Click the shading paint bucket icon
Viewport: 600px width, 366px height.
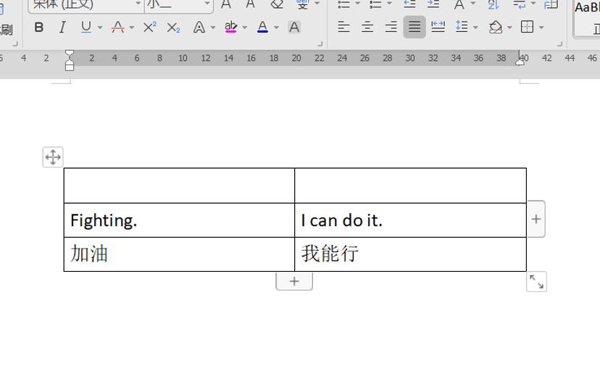click(x=496, y=28)
